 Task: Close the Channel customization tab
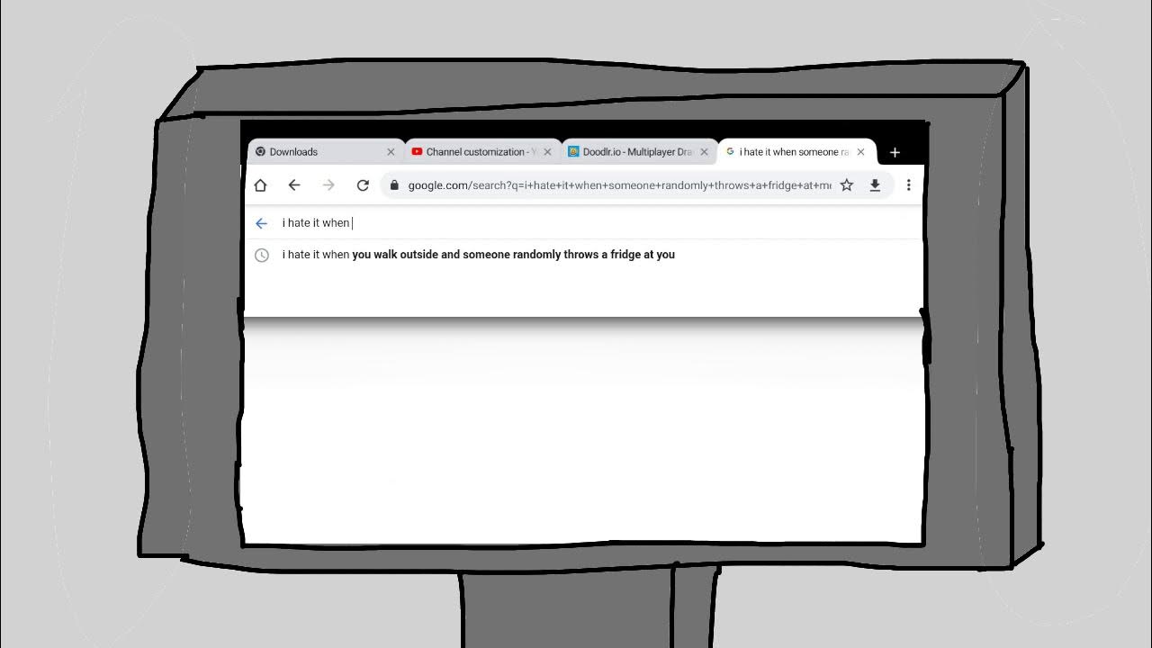tap(547, 152)
